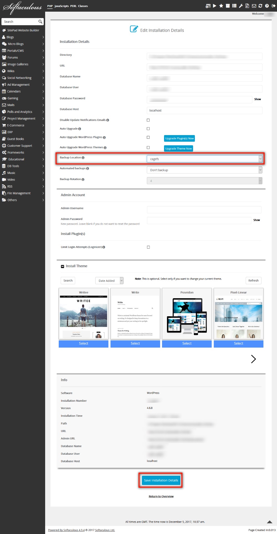Enable the Auto Upgrade checkbox
277x534 pixels.
pyautogui.click(x=148, y=129)
